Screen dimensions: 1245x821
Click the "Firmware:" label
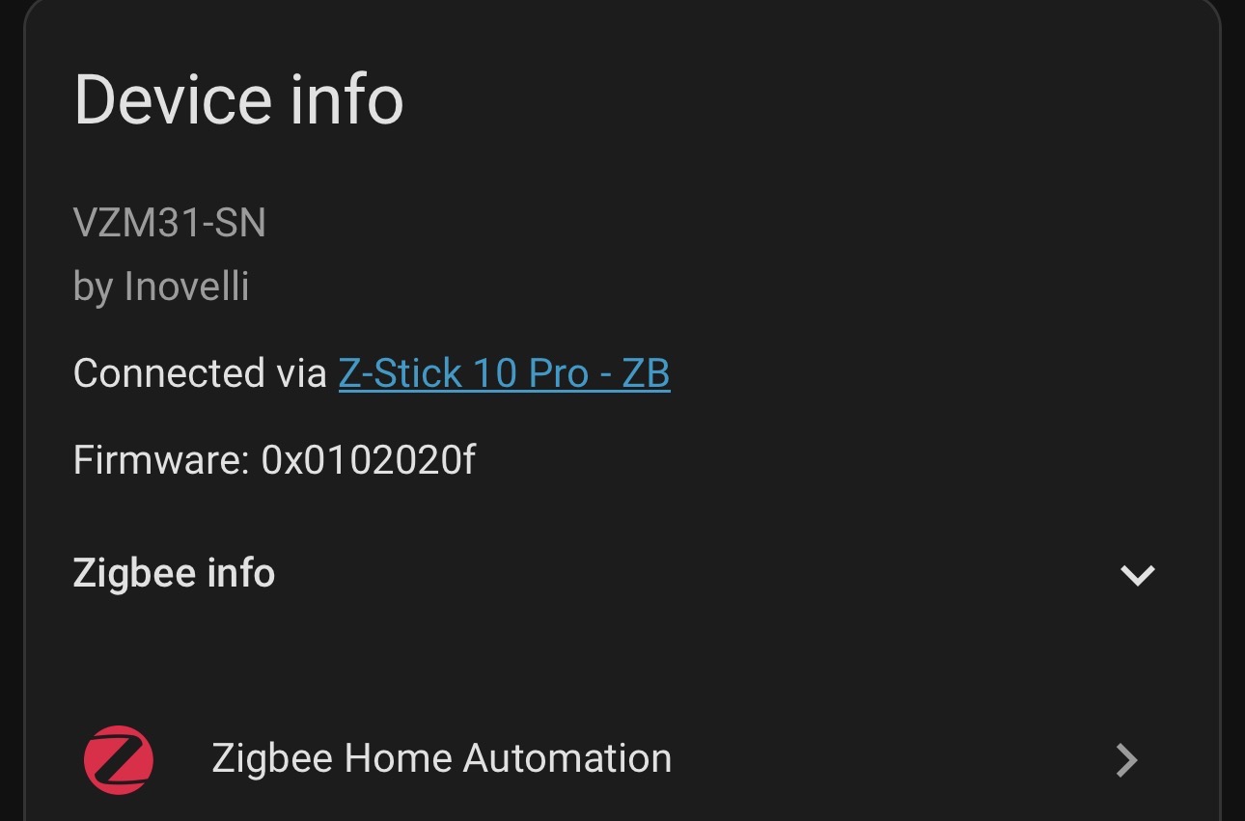click(x=161, y=460)
